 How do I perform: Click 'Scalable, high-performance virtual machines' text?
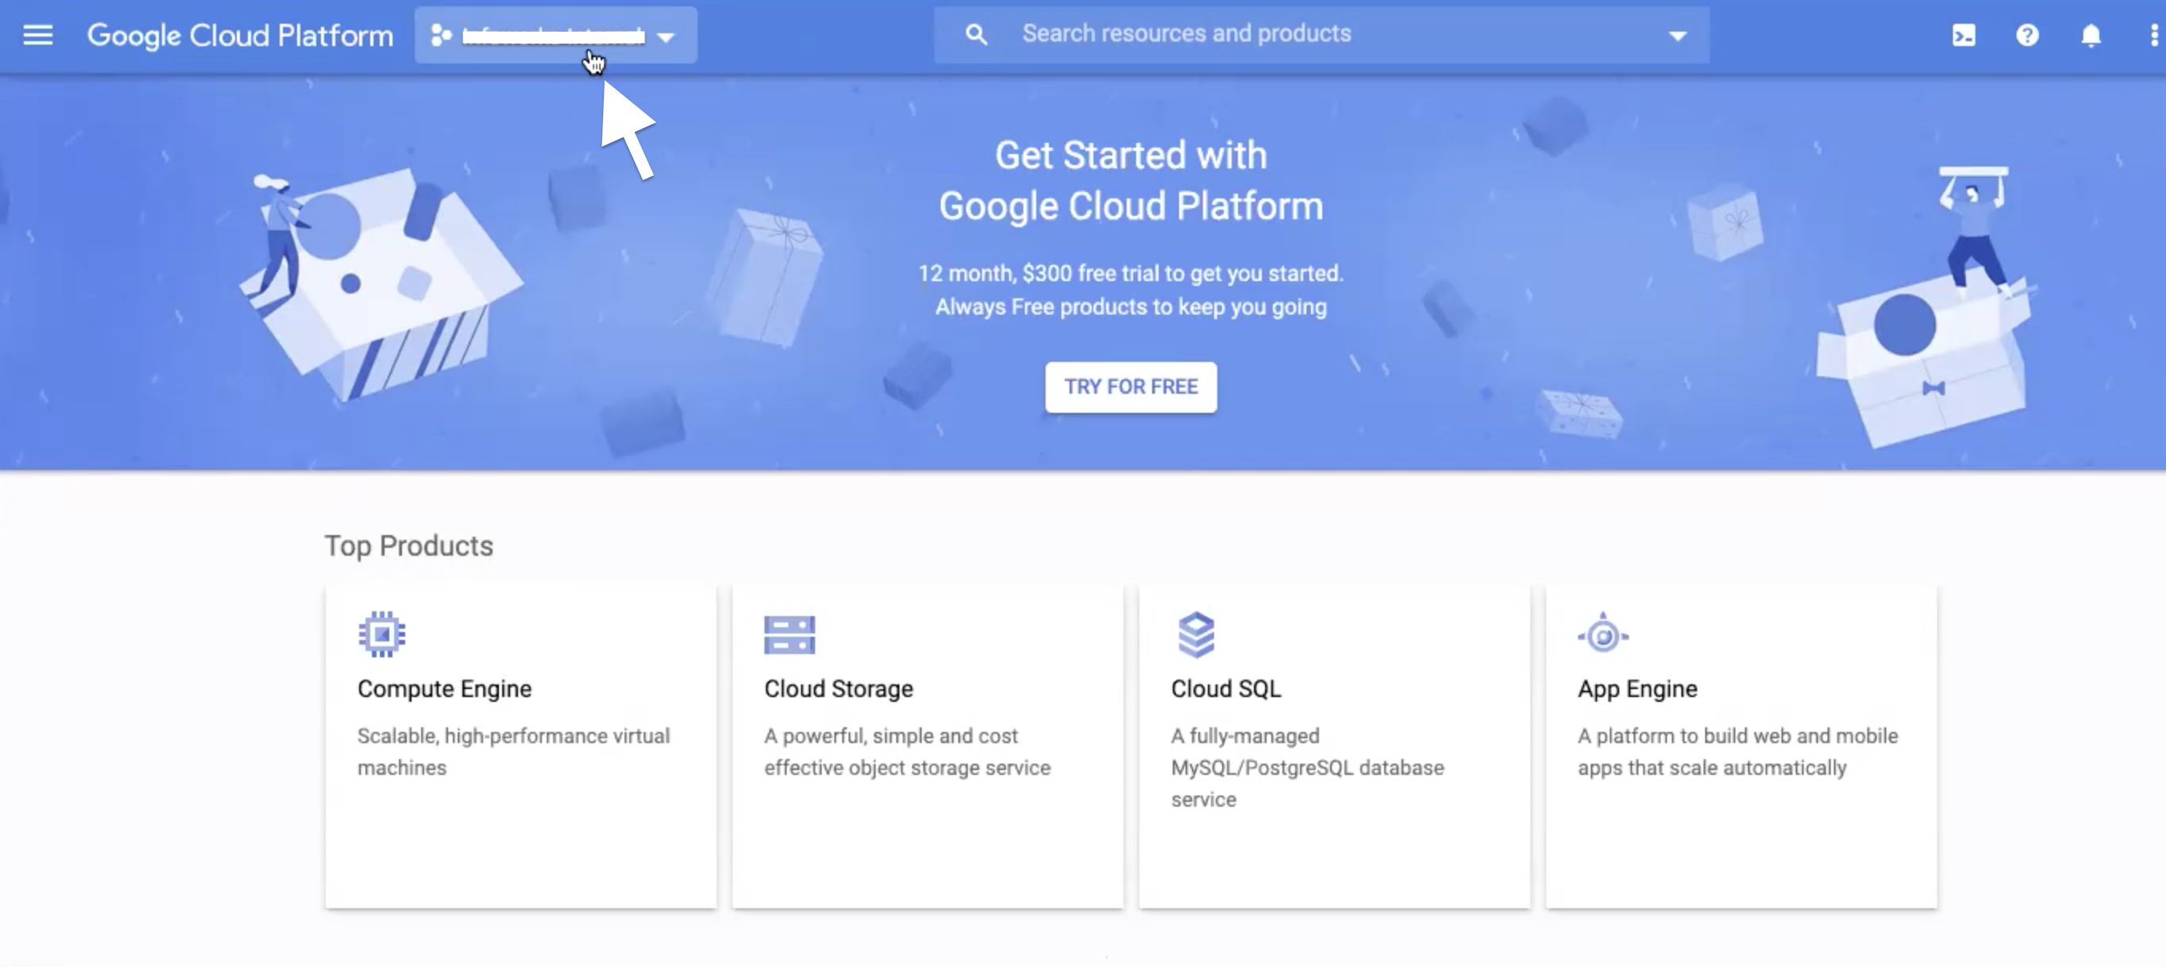[x=514, y=752]
